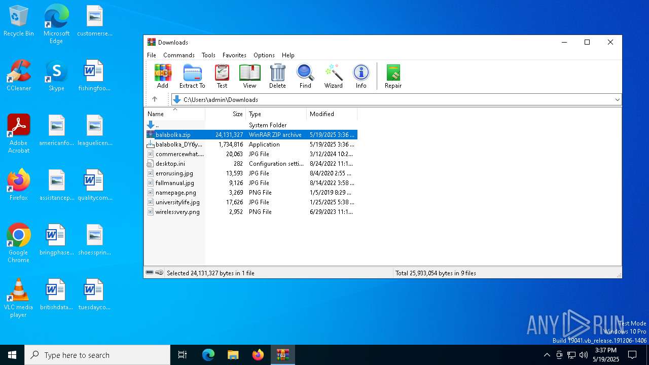Open the Recycle Bin desktop icon
This screenshot has height=365, width=649.
[x=19, y=21]
